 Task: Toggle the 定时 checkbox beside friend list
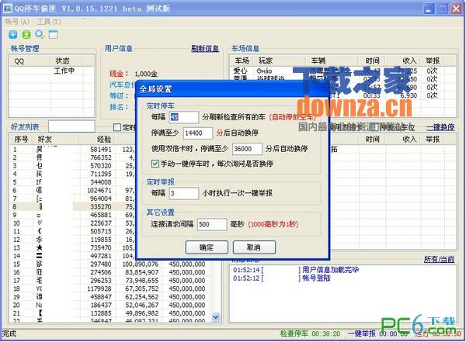[117, 127]
